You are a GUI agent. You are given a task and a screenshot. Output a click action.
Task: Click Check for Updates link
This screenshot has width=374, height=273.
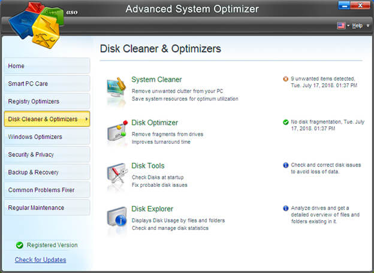[x=40, y=260]
